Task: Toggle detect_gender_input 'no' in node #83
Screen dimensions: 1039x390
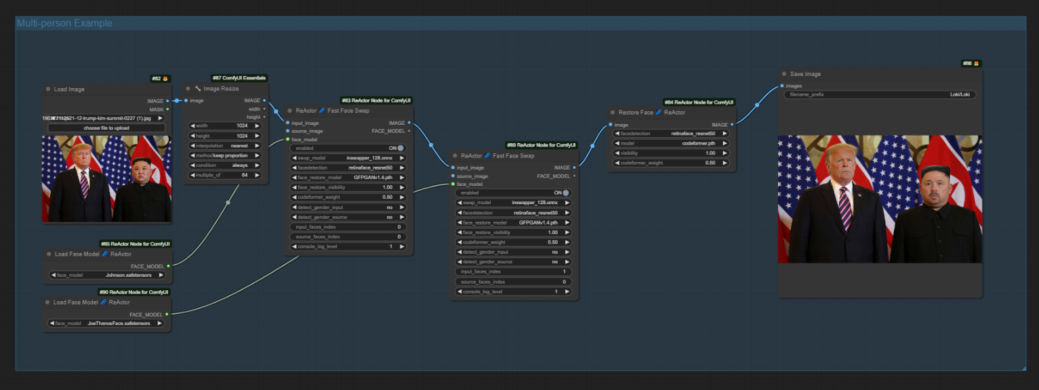Action: pyautogui.click(x=348, y=207)
